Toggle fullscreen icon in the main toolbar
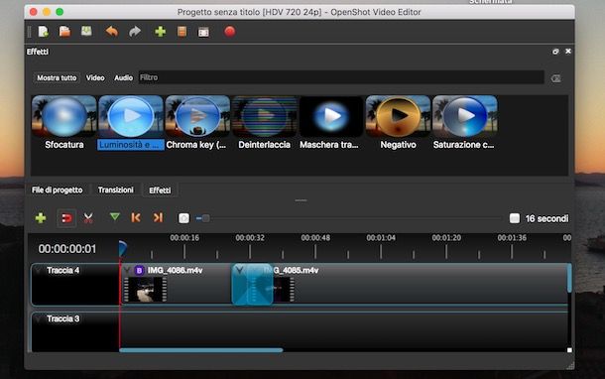The image size is (605, 379). pos(203,32)
